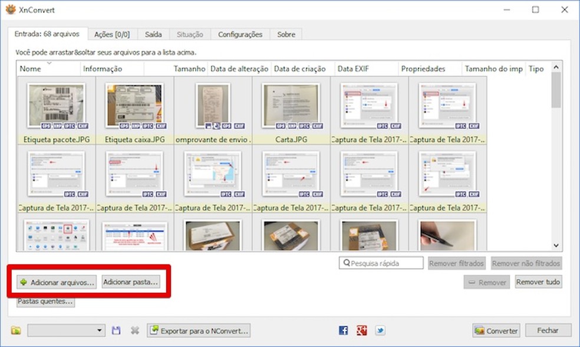Click the magnifier icon in Pesquisa rápida

click(x=346, y=263)
